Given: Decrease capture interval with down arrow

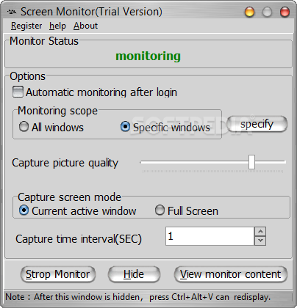Looking at the screenshot, I should coord(260,241).
